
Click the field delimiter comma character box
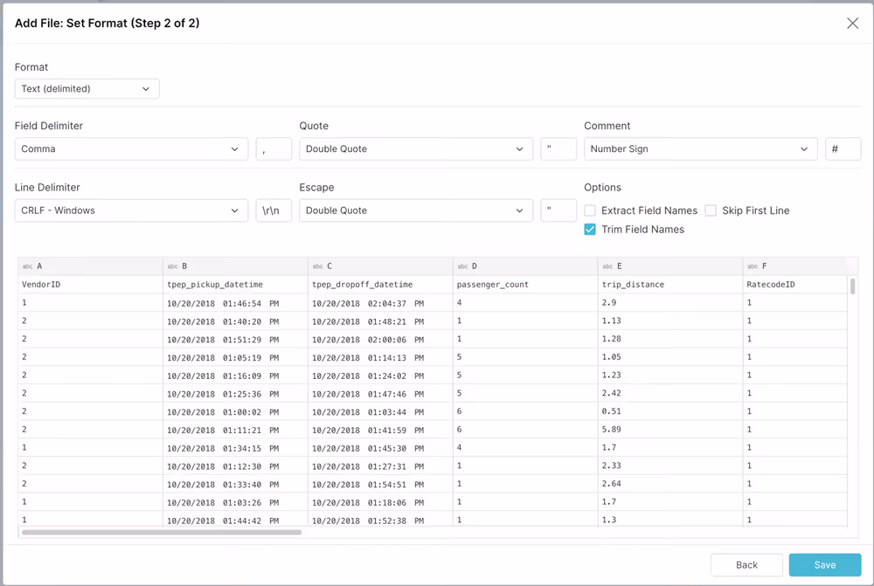pos(274,148)
